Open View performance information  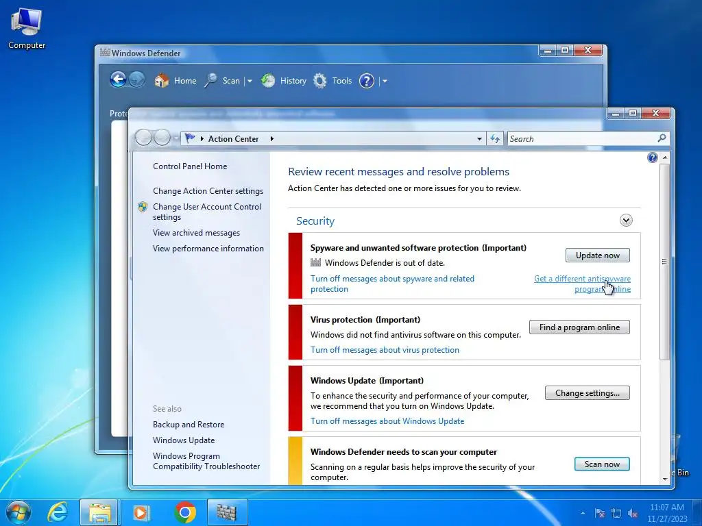pos(208,248)
